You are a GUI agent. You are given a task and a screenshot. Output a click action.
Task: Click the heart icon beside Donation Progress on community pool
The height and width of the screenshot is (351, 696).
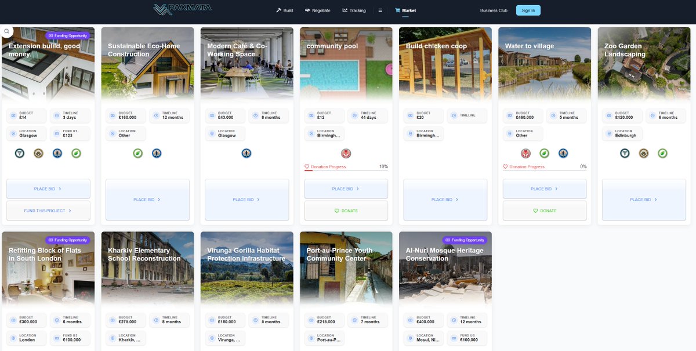point(307,167)
